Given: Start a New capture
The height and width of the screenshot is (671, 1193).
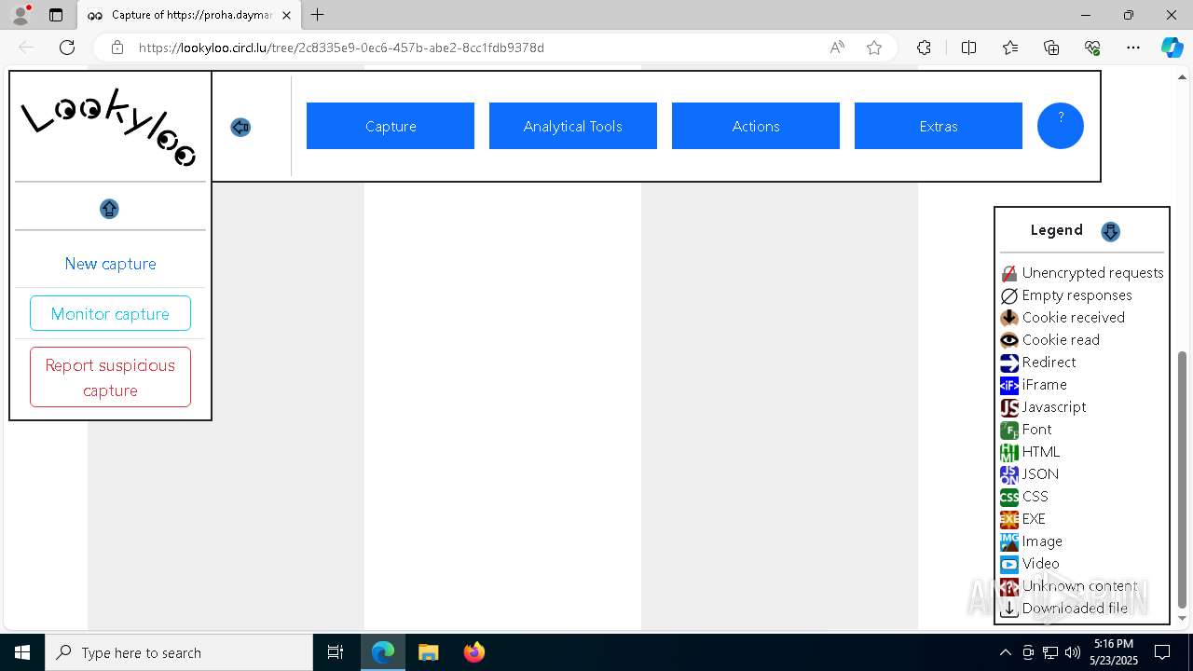Looking at the screenshot, I should pos(110,264).
